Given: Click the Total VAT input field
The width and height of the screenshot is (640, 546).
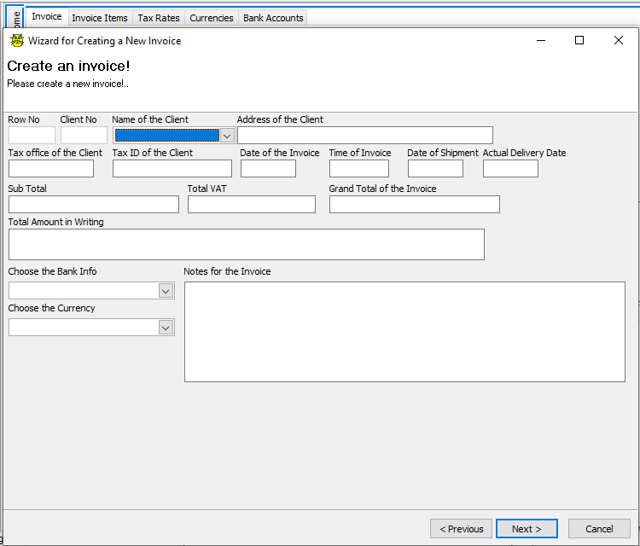Looking at the screenshot, I should [252, 205].
